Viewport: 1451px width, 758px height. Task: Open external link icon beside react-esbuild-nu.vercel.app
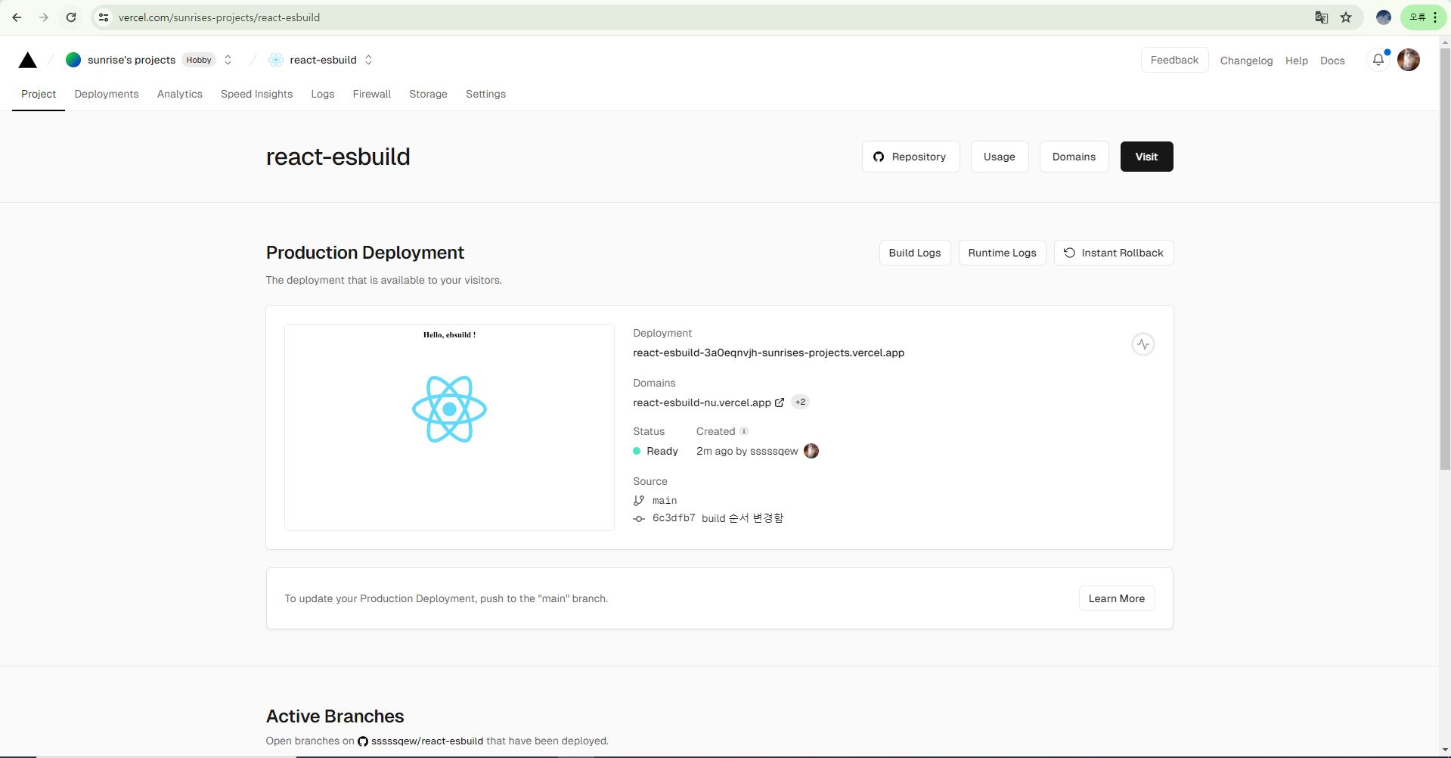point(780,402)
